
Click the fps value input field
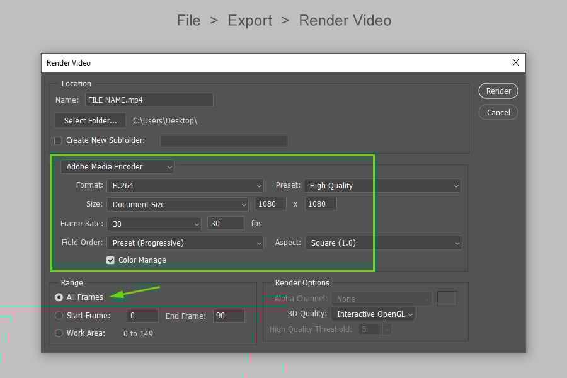coord(226,223)
